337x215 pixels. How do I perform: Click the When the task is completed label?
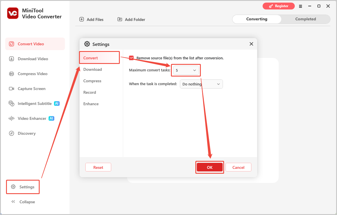[153, 84]
